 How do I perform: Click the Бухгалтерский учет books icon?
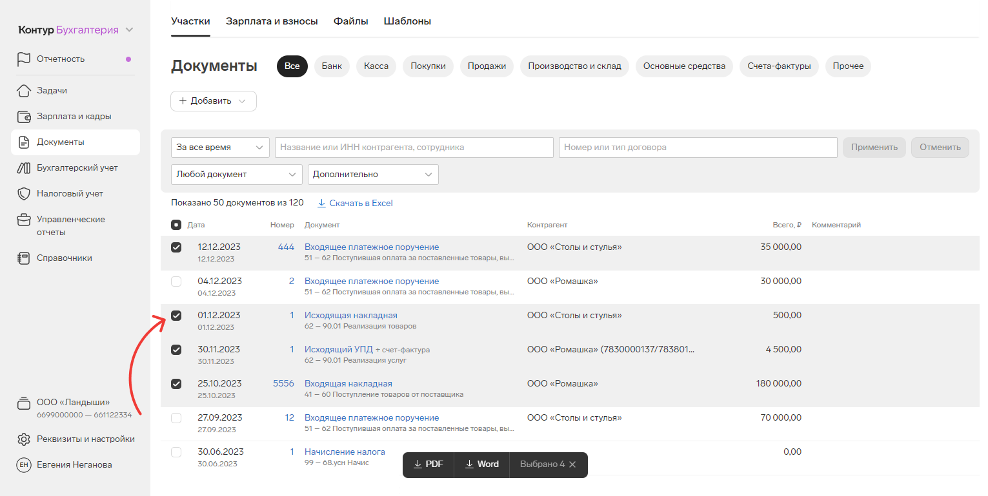[24, 168]
